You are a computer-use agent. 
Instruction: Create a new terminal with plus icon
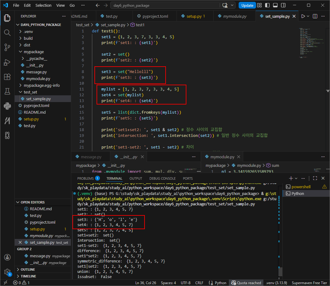coord(291,178)
